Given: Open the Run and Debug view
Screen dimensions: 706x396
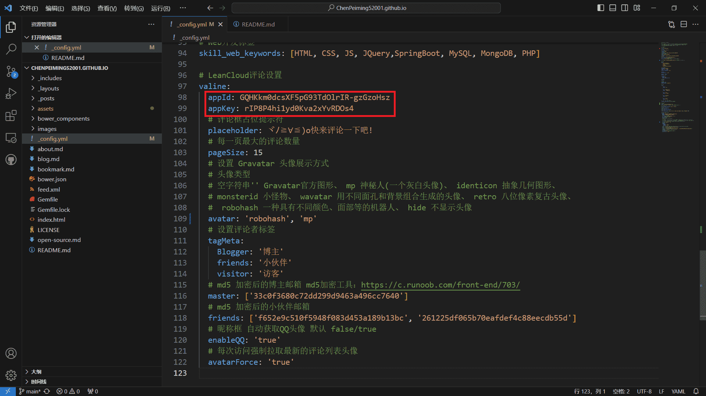Looking at the screenshot, I should pyautogui.click(x=11, y=93).
